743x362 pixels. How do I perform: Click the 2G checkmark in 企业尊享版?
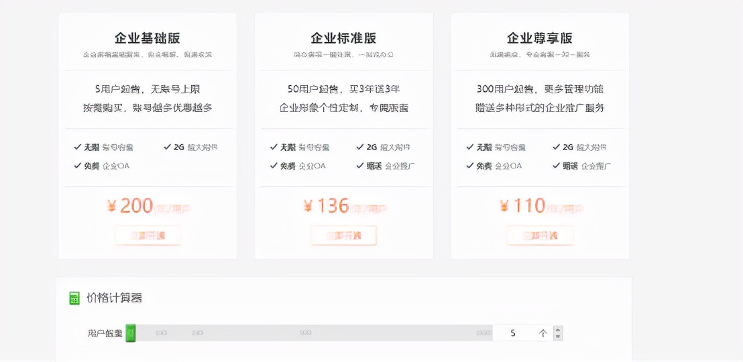556,147
